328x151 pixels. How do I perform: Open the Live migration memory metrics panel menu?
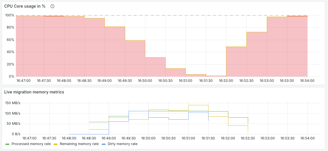(34, 92)
